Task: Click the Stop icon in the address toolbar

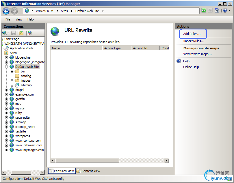Action: (210, 11)
